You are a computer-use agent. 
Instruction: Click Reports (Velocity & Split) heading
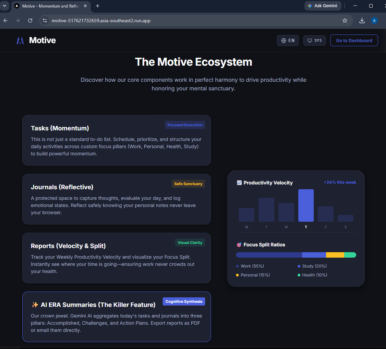pos(68,246)
